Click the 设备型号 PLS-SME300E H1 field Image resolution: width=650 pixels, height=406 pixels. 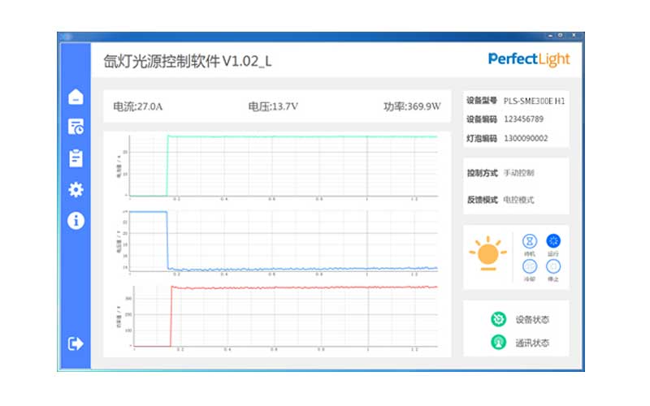(516, 101)
